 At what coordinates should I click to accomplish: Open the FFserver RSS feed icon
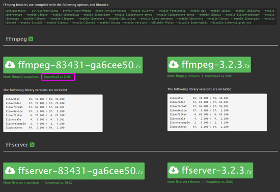click(x=32, y=145)
